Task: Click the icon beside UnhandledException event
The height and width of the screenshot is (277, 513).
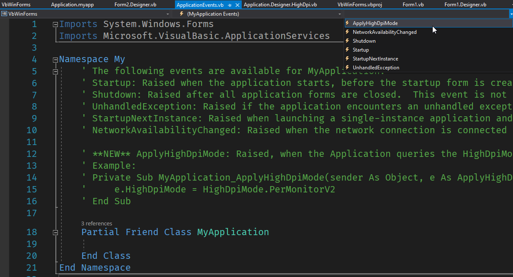Action: 347,67
